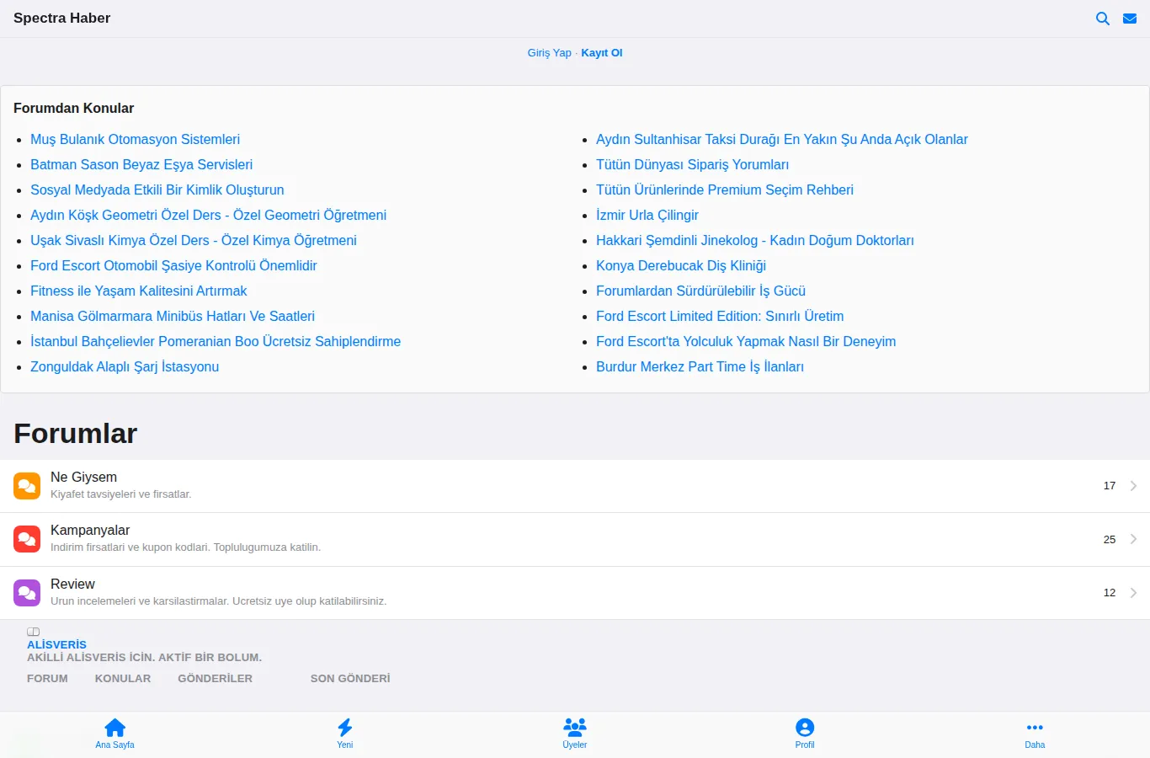The height and width of the screenshot is (758, 1150).
Task: Open the Spectra Haber site title
Action: click(61, 19)
